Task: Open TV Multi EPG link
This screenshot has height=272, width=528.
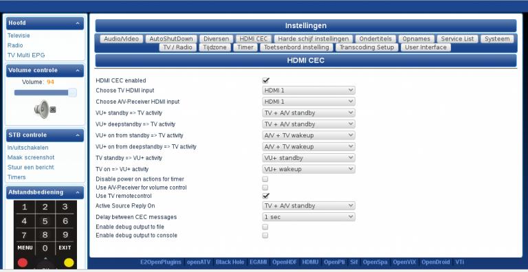Action: tap(26, 55)
